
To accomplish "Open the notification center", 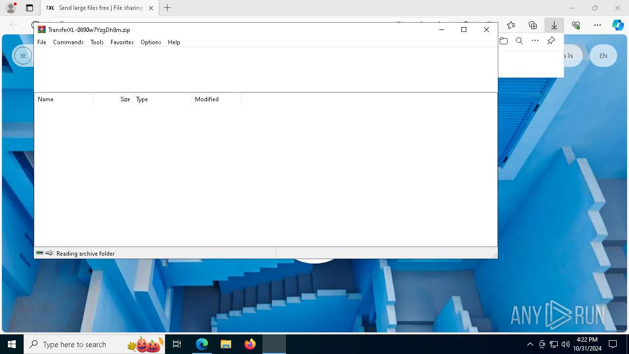I will coord(613,344).
